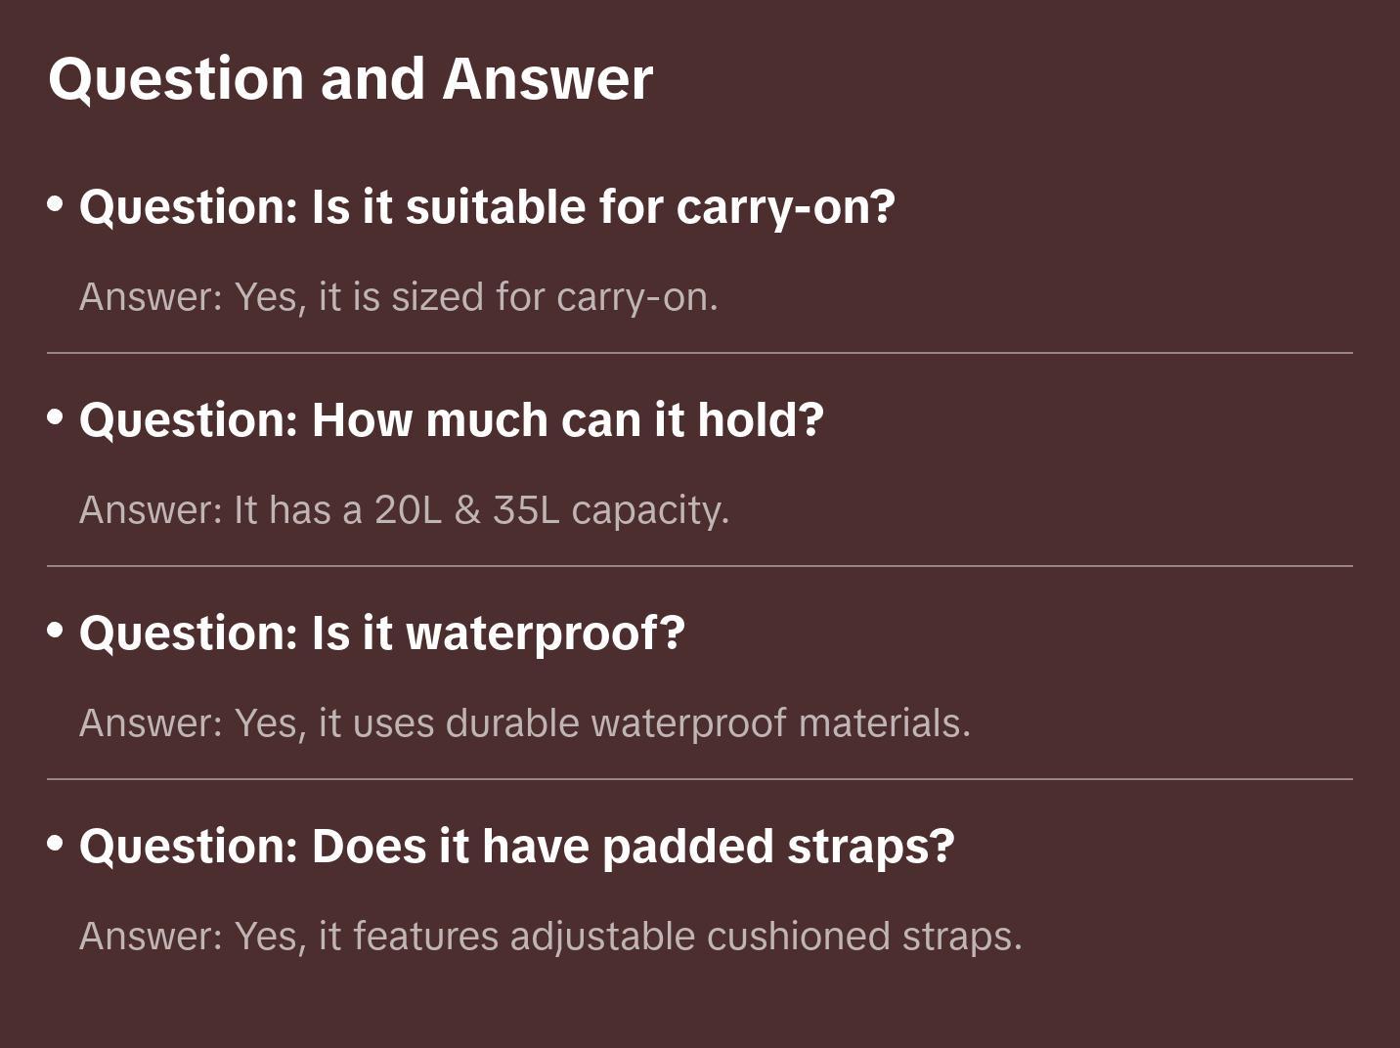Screen dimensions: 1400x1048
Task: Click the 'Does it have padded straps?' question
Action: [x=516, y=847]
